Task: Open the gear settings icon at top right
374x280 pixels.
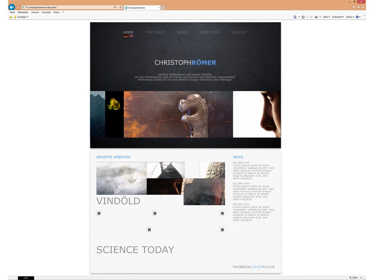Action: (x=363, y=7)
